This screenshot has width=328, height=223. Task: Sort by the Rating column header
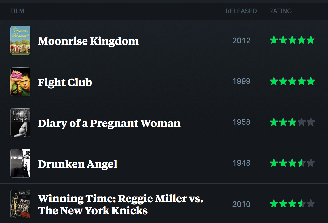280,11
